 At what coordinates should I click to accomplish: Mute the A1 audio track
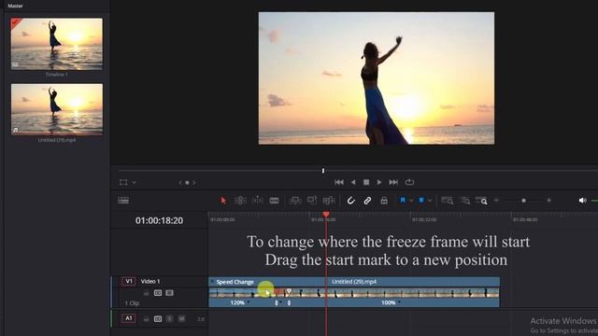pyautogui.click(x=181, y=318)
